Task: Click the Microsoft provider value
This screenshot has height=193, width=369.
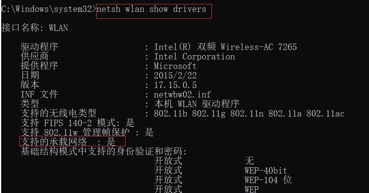Action: (175, 66)
